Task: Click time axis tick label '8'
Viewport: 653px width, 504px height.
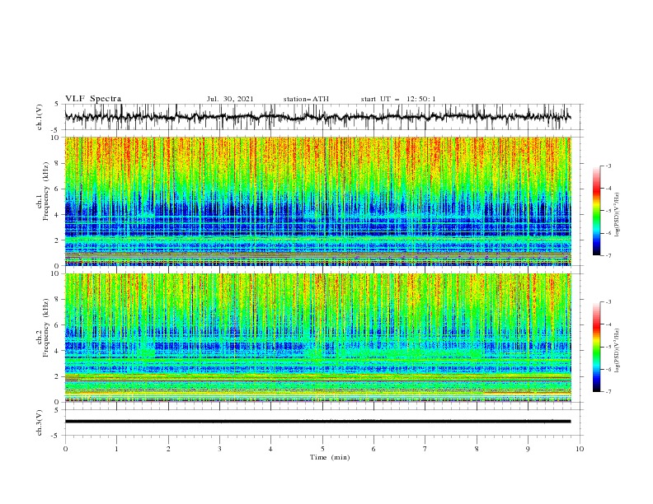Action: [x=477, y=449]
